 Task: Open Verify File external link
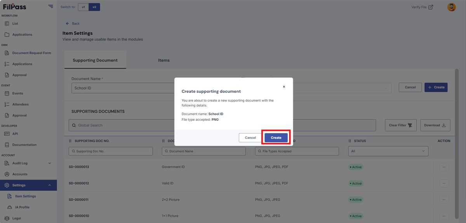[422, 7]
